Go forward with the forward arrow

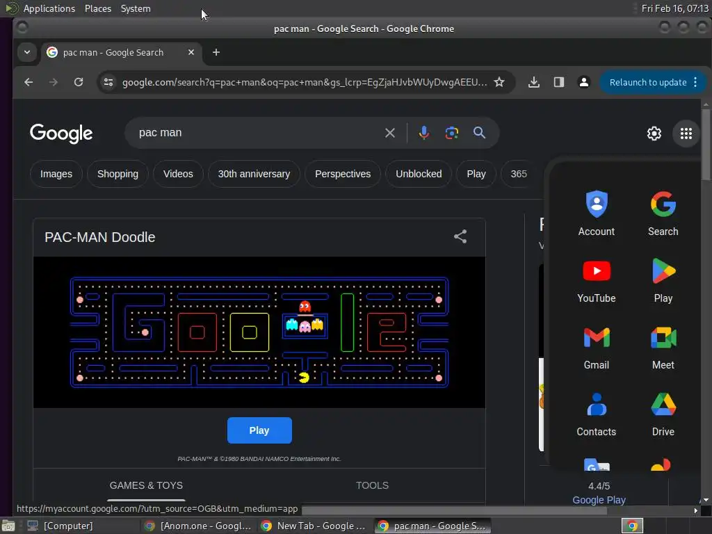(54, 82)
